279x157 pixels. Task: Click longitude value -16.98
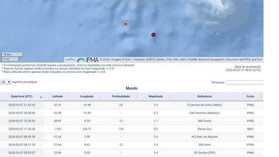click(x=87, y=105)
